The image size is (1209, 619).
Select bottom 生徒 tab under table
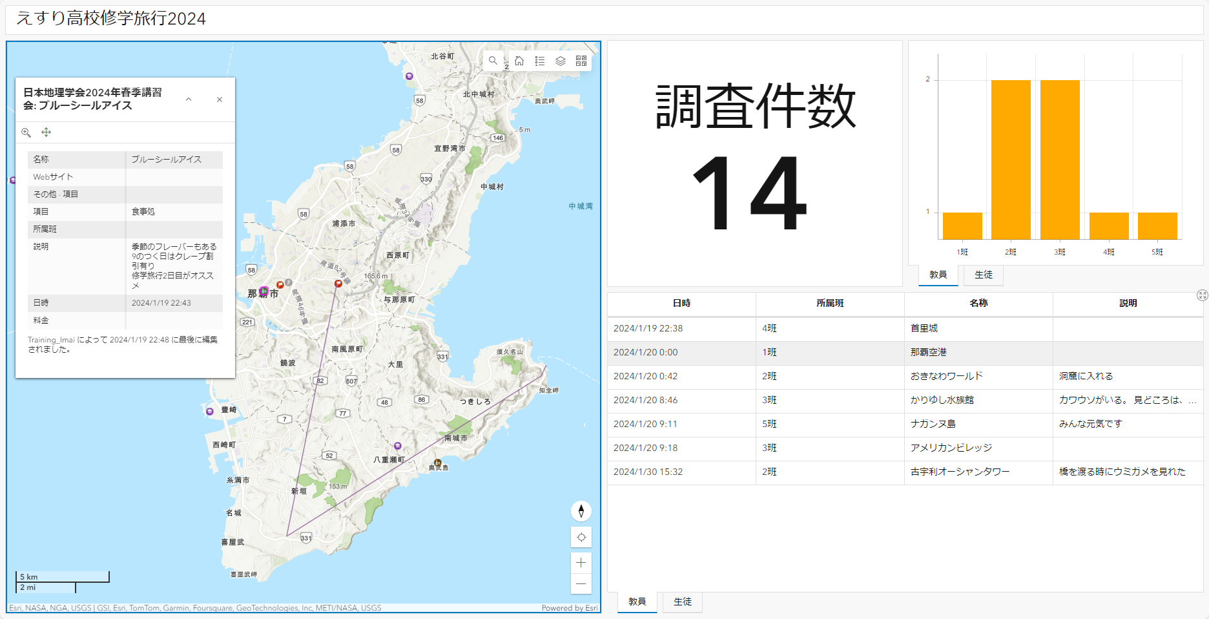pyautogui.click(x=682, y=602)
